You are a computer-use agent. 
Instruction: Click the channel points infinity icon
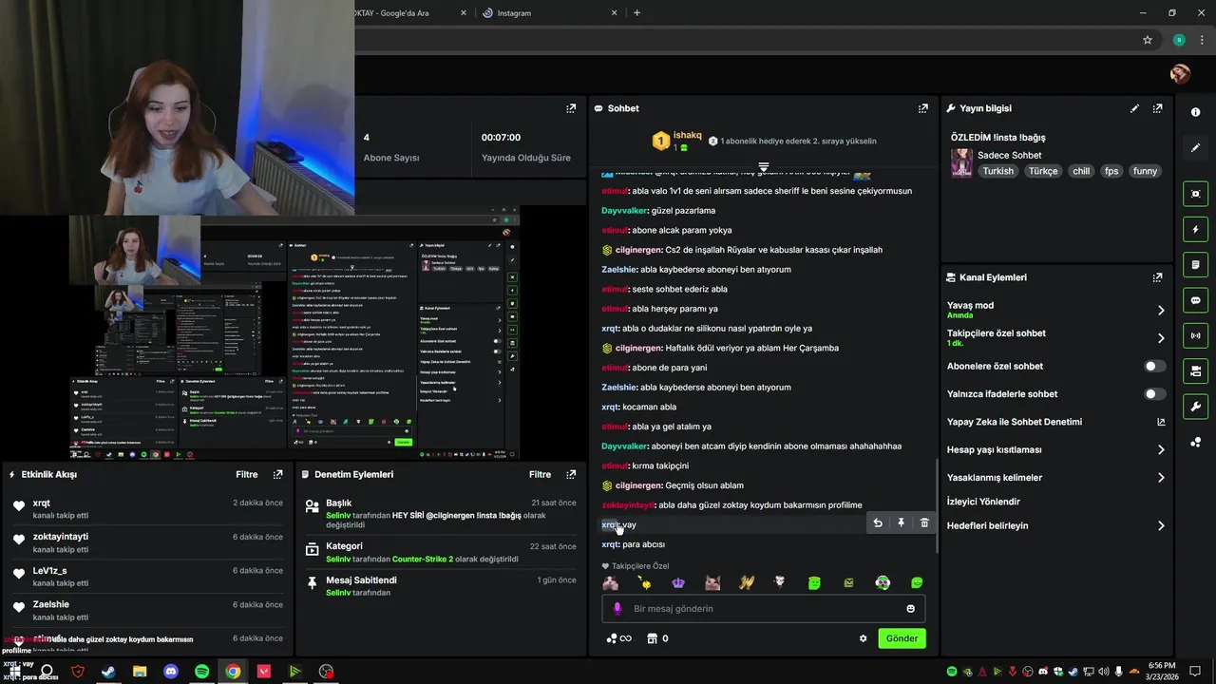coord(618,638)
